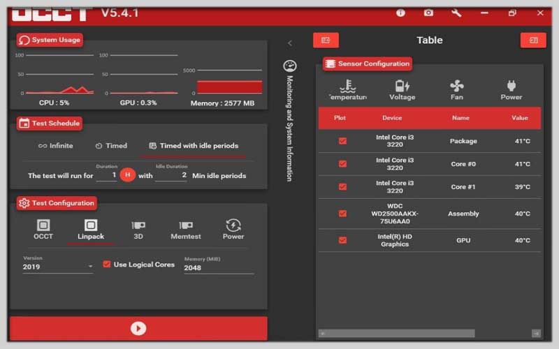Edit the Idle Duration value field

coord(171,175)
